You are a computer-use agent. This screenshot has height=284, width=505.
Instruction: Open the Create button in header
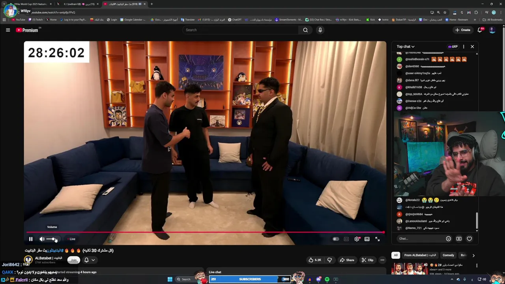tap(462, 30)
